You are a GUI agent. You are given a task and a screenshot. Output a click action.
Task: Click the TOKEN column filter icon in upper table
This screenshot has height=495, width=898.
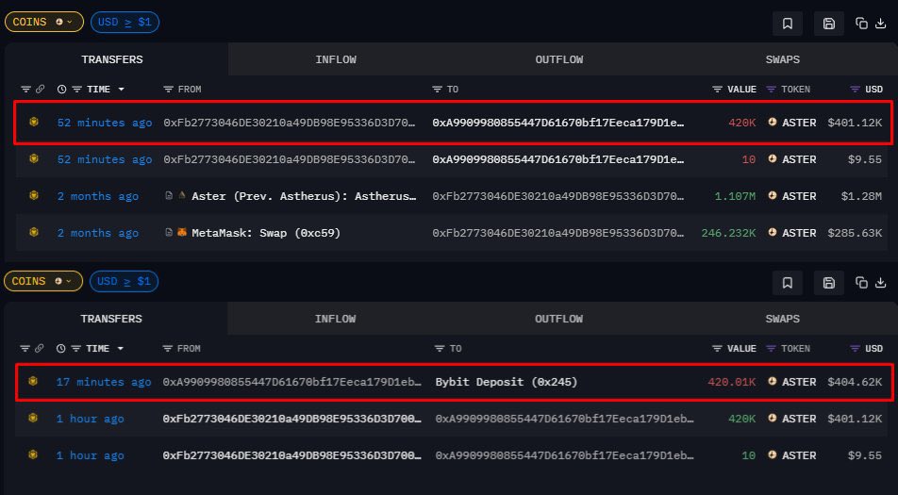point(771,90)
